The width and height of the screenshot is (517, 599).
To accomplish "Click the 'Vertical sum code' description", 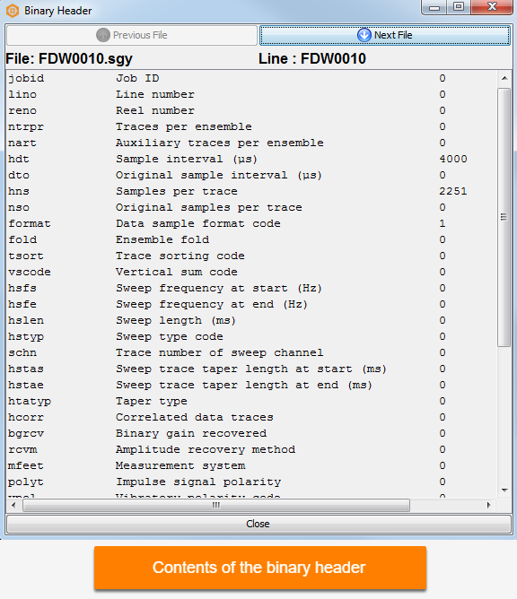I will point(177,272).
